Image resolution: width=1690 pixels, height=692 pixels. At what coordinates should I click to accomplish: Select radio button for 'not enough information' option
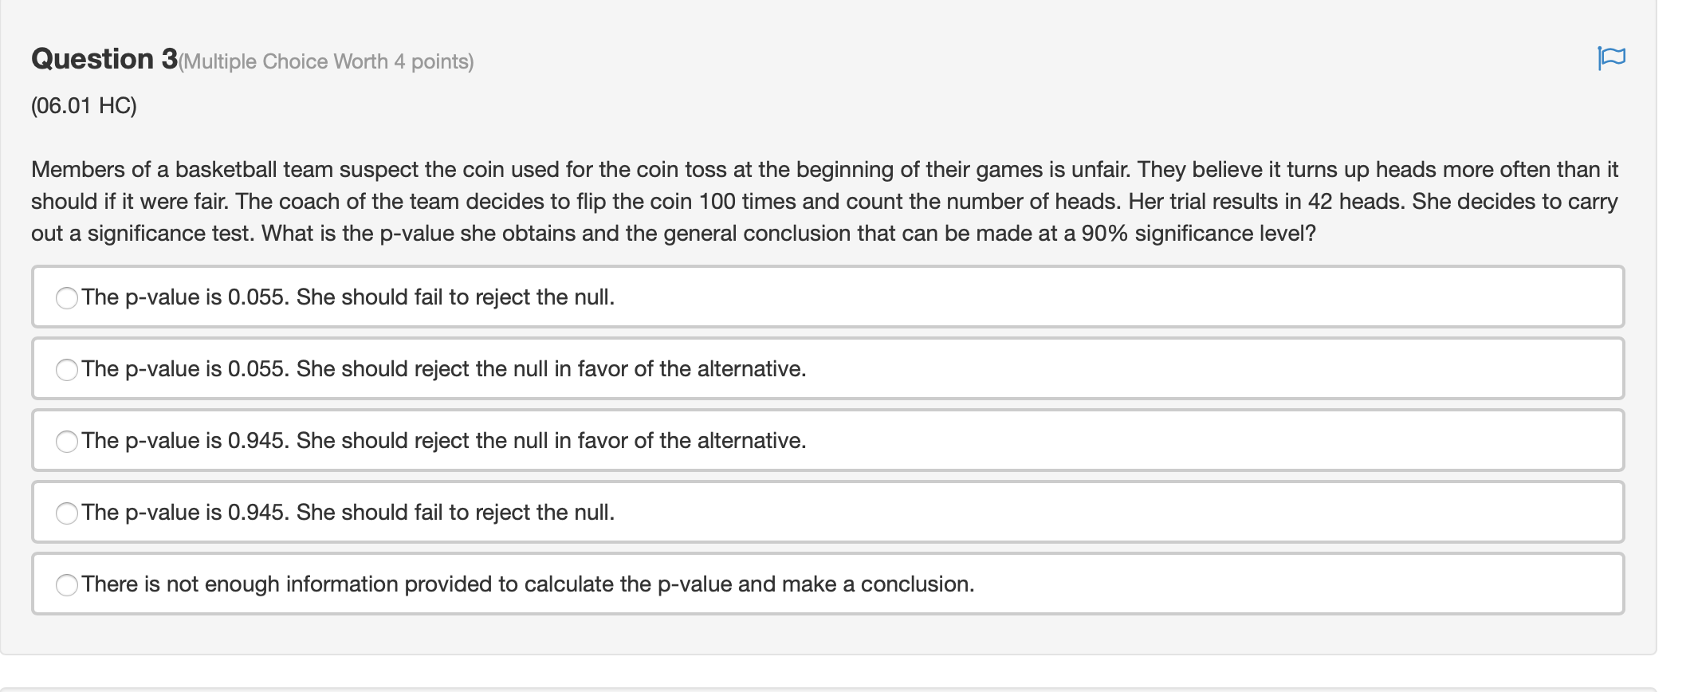coord(66,584)
